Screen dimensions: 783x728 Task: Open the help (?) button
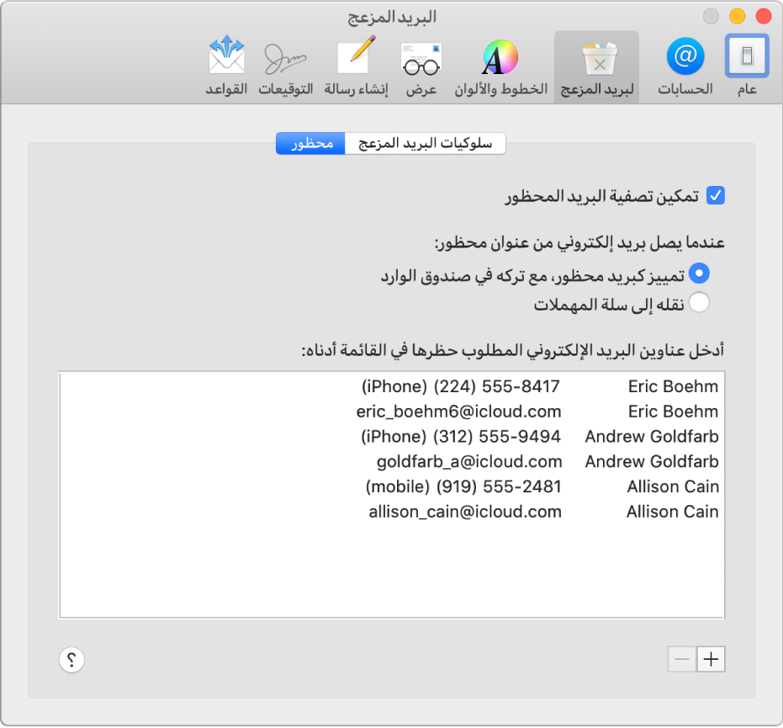[71, 660]
